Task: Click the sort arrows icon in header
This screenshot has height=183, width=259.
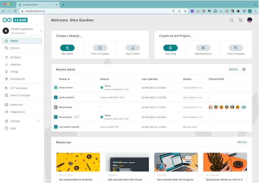Action: tap(240, 20)
